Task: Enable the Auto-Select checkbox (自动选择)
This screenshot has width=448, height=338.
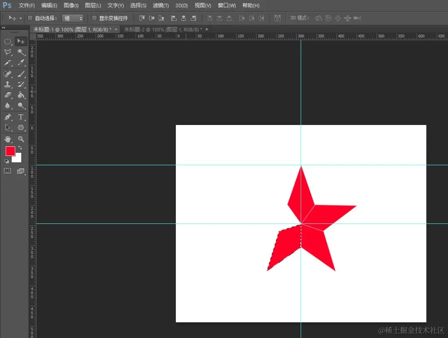Action: point(30,18)
